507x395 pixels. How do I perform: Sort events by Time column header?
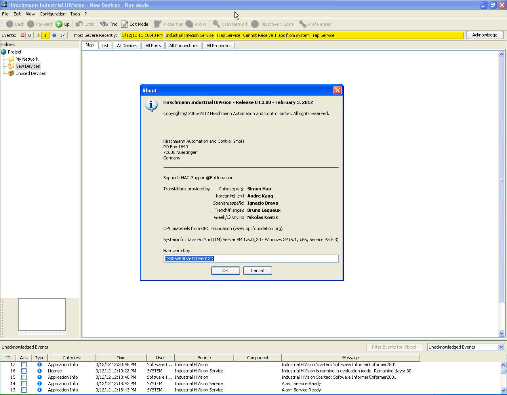121,358
